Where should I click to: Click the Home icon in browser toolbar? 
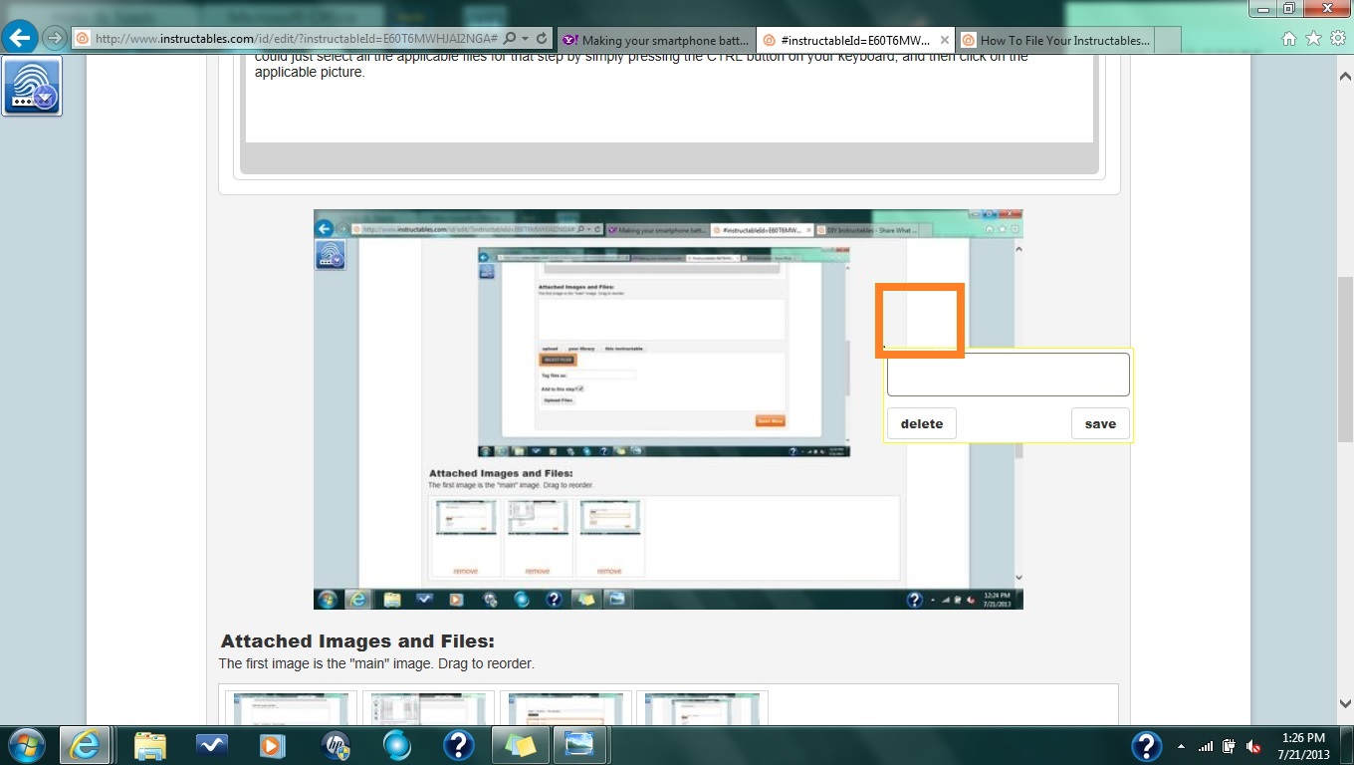point(1289,39)
